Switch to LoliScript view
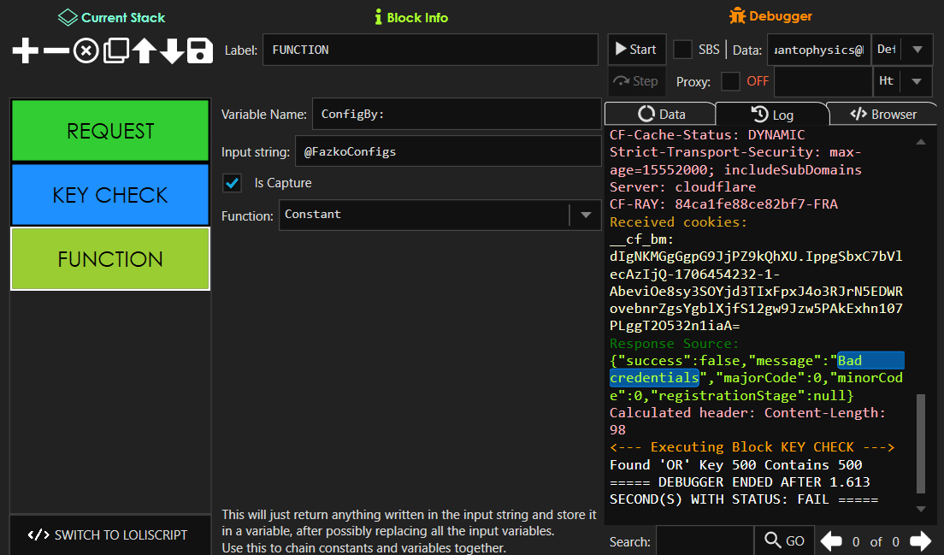Screen dimensions: 944x555 tap(109, 534)
